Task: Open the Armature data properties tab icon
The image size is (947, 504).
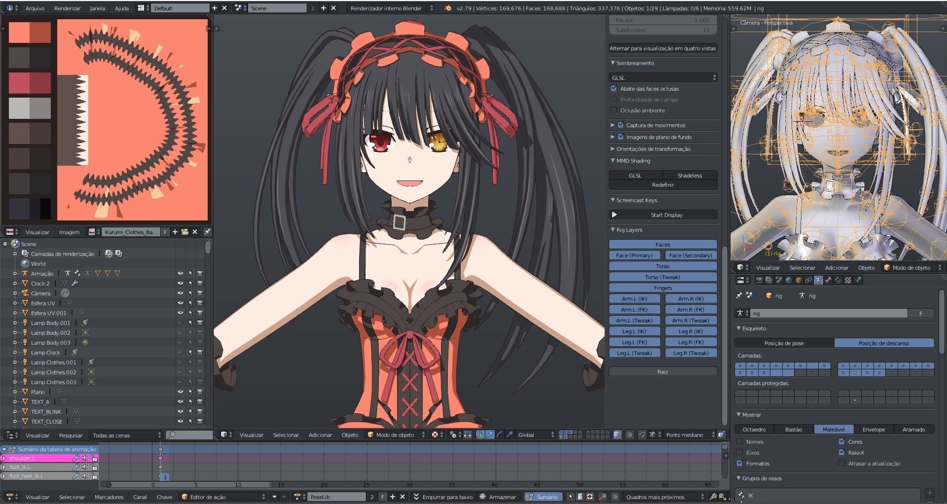Action: click(x=818, y=280)
